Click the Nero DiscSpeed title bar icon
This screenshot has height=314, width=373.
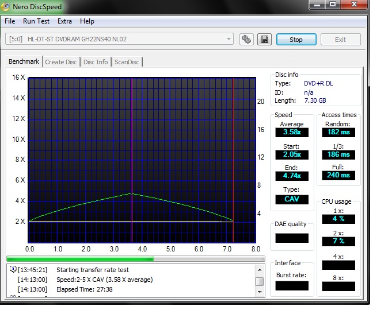[5, 7]
